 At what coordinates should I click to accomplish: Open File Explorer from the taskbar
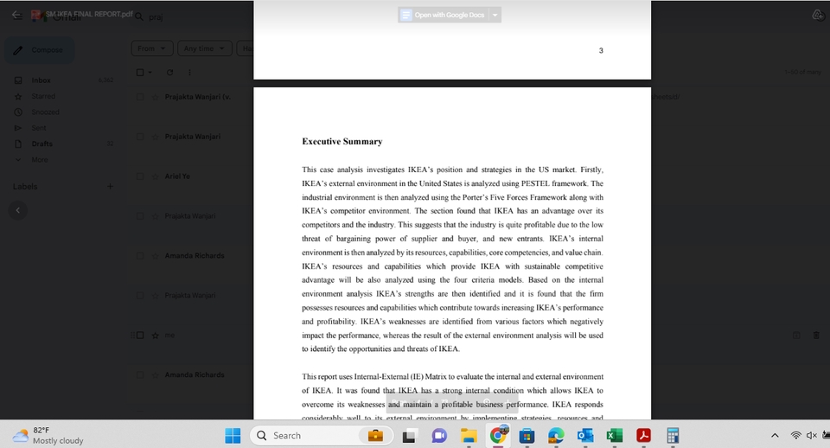[469, 436]
